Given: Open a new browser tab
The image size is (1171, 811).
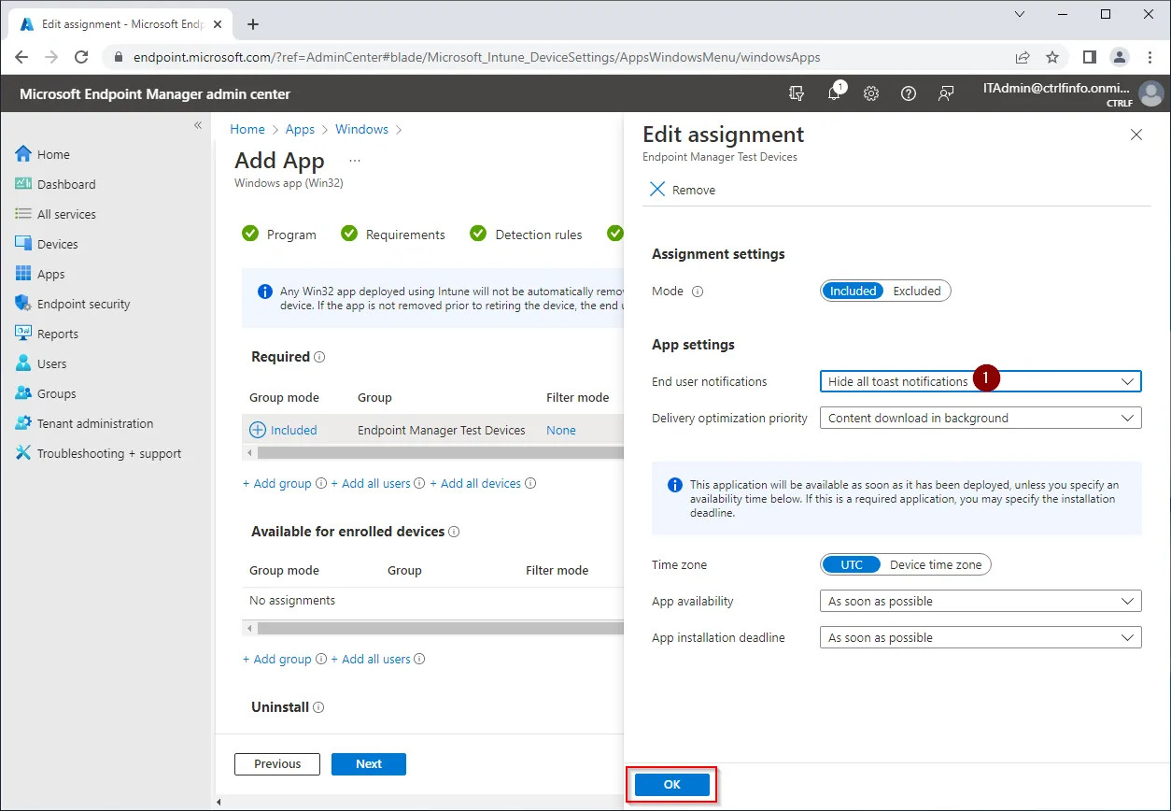Looking at the screenshot, I should (252, 24).
